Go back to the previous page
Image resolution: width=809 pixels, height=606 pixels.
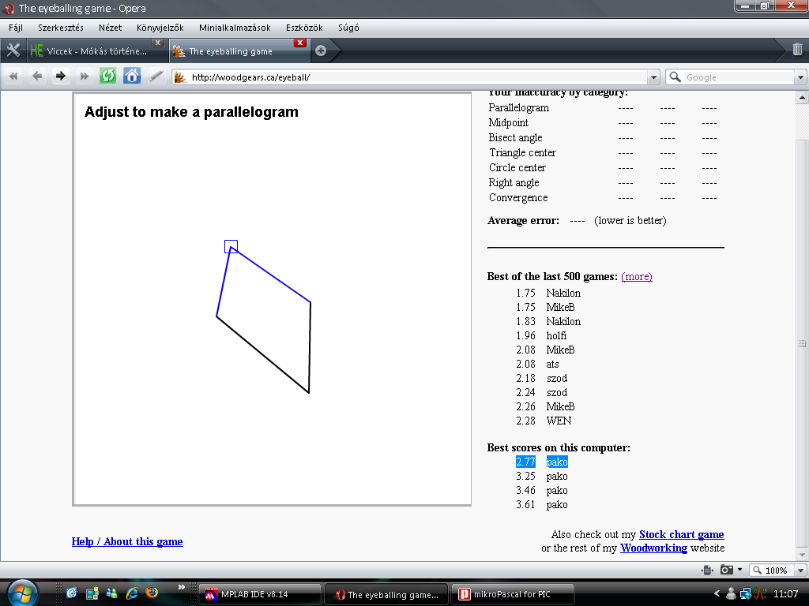[36, 77]
